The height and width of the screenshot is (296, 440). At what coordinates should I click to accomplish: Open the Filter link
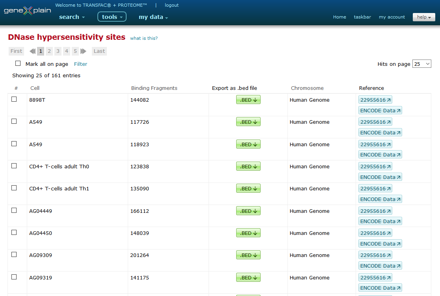pyautogui.click(x=80, y=64)
